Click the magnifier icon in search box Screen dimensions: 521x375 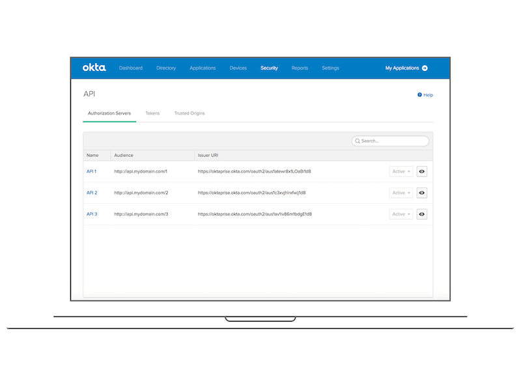click(357, 141)
